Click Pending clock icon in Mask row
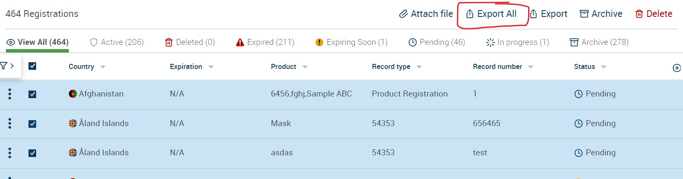 [x=578, y=124]
